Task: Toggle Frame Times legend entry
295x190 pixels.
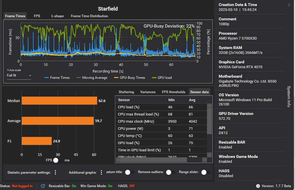Action: pos(57,77)
